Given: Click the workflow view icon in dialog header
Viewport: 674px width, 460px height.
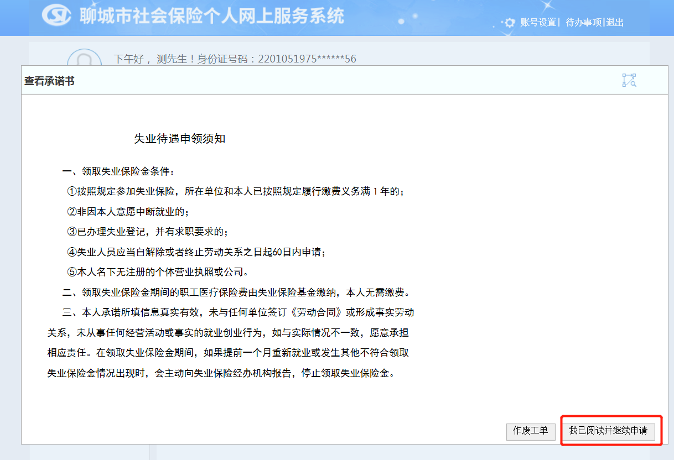Looking at the screenshot, I should 629,80.
